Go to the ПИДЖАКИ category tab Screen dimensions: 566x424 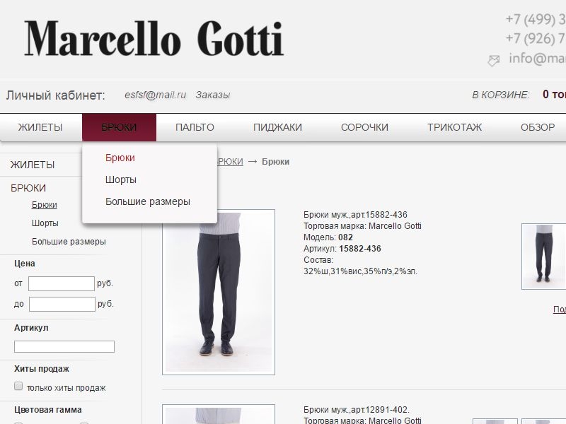[277, 127]
